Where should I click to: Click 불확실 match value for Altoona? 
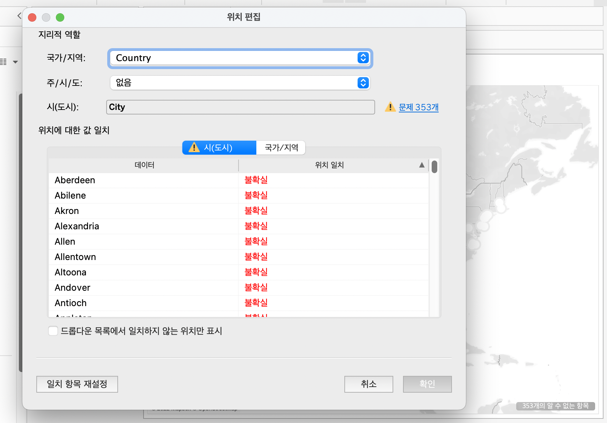(256, 272)
